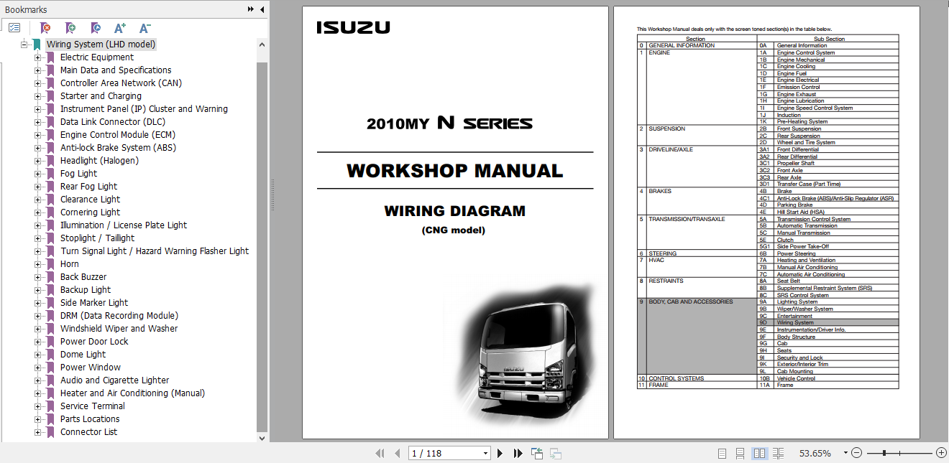Open the Stoplight / Taillight bookmark

coord(97,238)
